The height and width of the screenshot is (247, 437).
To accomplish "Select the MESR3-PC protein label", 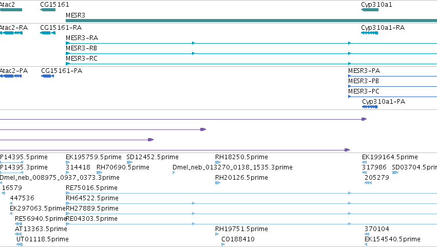I will (x=364, y=91).
